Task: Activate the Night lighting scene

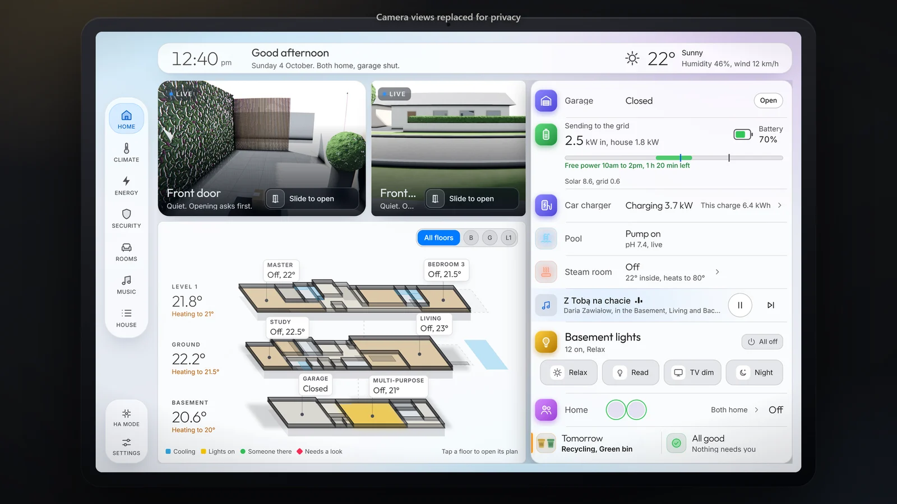Action: tap(754, 372)
